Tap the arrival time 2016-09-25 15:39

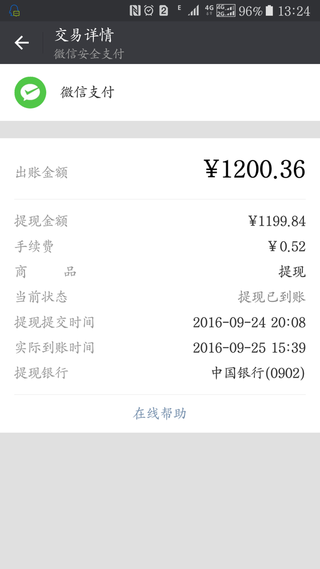[249, 348]
